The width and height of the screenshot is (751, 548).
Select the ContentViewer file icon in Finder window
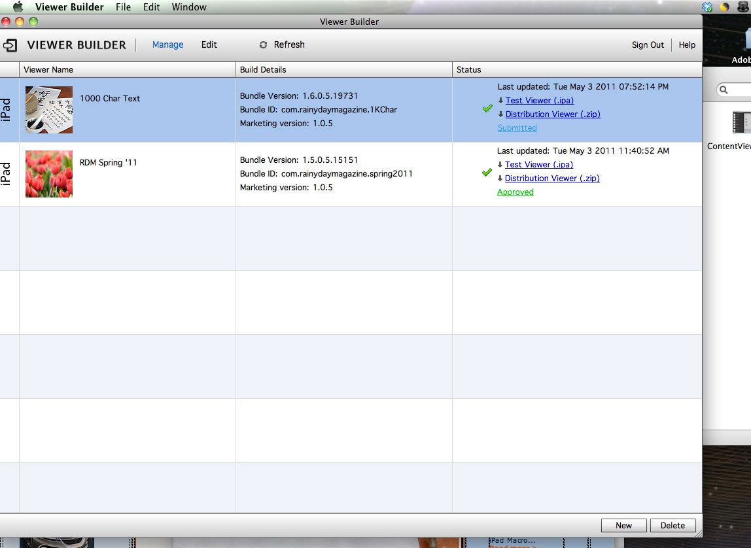pos(741,122)
